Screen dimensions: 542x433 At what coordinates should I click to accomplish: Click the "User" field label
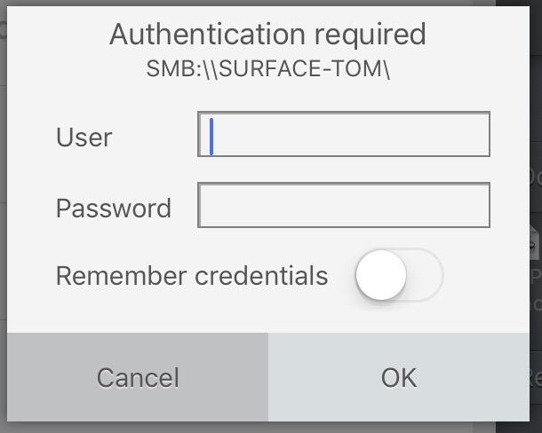(x=84, y=138)
